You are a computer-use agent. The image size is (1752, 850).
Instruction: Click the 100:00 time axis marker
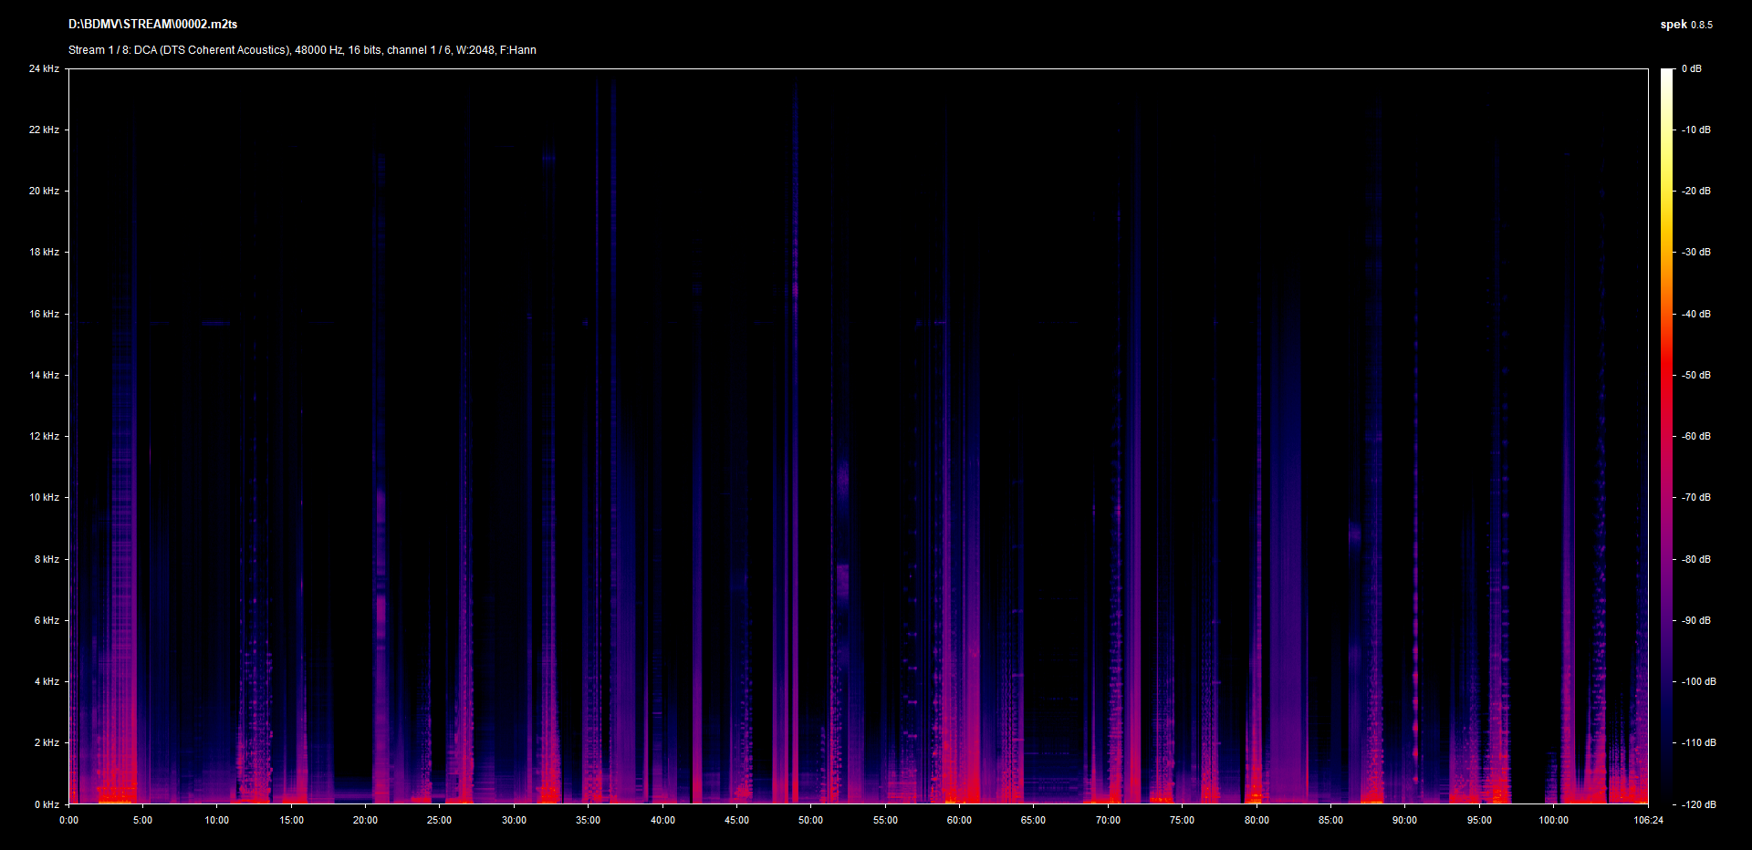pyautogui.click(x=1553, y=821)
